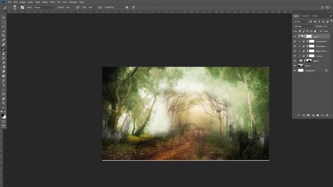Hide the Black & White adjustment layer
Viewport: 333px width, 187px height.
(295, 51)
